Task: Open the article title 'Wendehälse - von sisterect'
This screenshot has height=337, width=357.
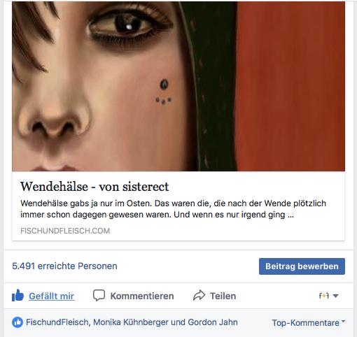Action: (x=94, y=187)
